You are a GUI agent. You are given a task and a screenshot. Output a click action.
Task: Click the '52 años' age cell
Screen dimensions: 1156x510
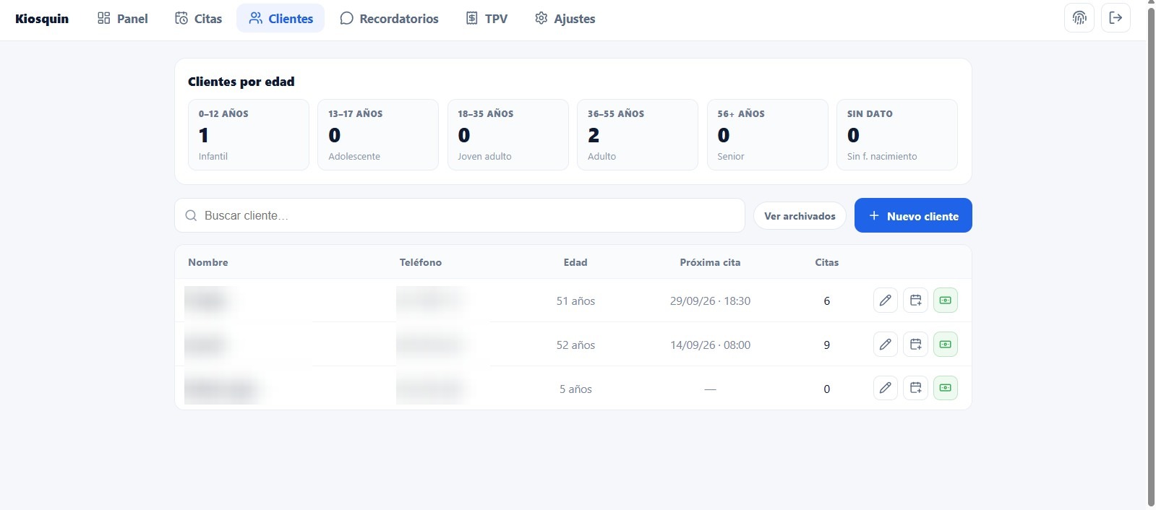click(575, 345)
